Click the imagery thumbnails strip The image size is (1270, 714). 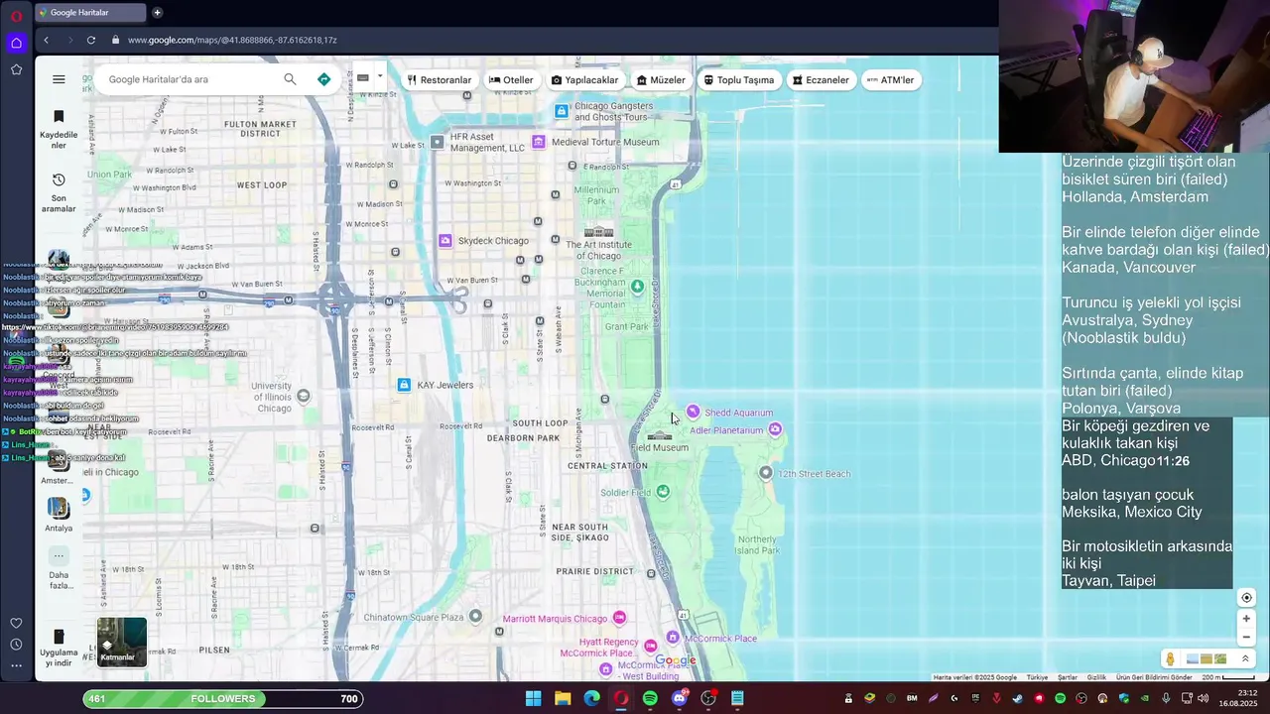(x=1206, y=658)
